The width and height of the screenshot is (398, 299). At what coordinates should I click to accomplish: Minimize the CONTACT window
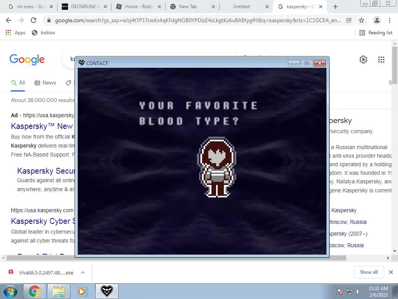pos(294,63)
